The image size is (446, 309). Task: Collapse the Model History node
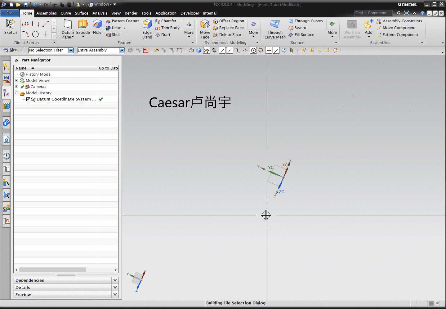click(x=17, y=93)
